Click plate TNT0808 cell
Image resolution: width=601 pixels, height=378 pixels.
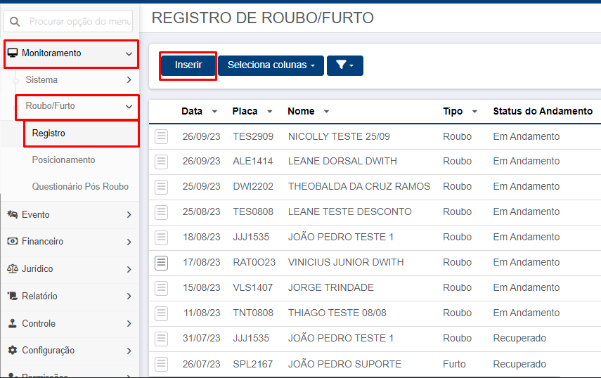click(253, 313)
